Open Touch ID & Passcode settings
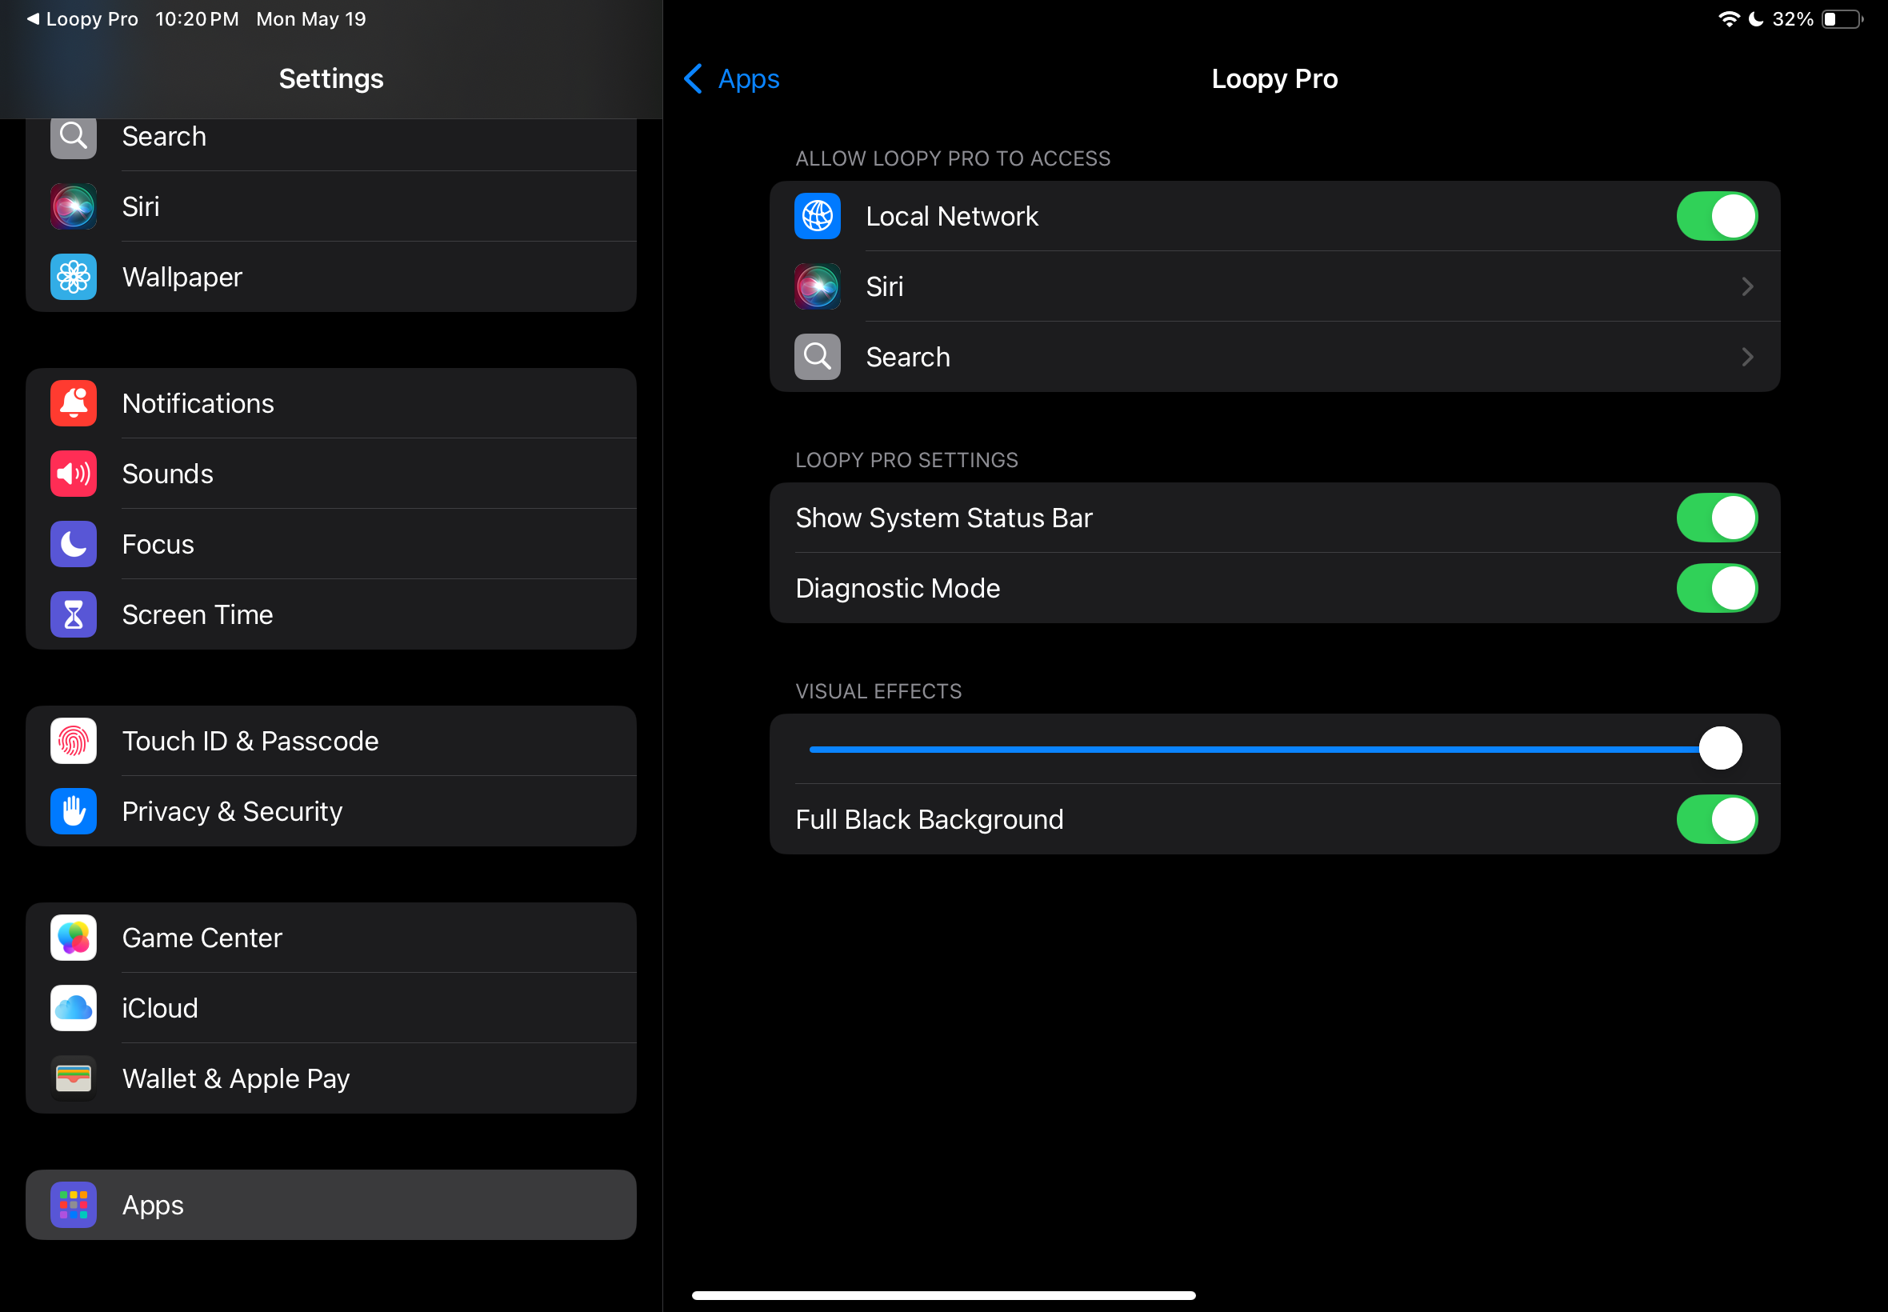 click(x=331, y=742)
